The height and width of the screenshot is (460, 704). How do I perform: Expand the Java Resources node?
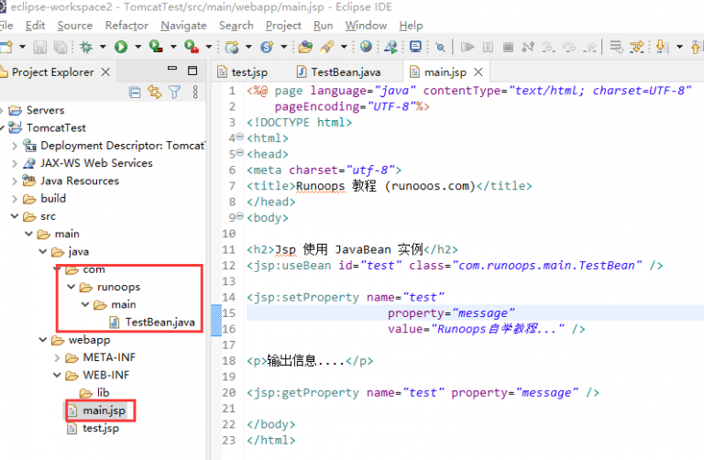14,181
